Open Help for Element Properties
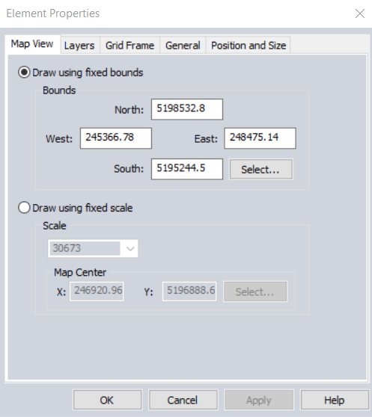This screenshot has width=372, height=417. (x=335, y=400)
